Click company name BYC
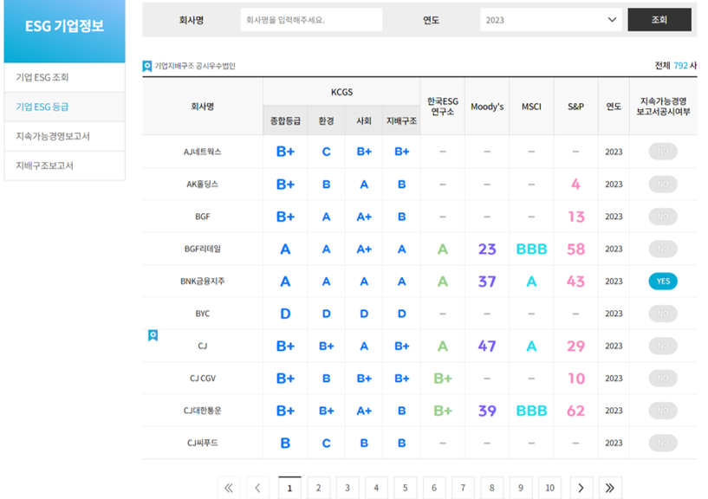The height and width of the screenshot is (499, 708). [x=202, y=314]
